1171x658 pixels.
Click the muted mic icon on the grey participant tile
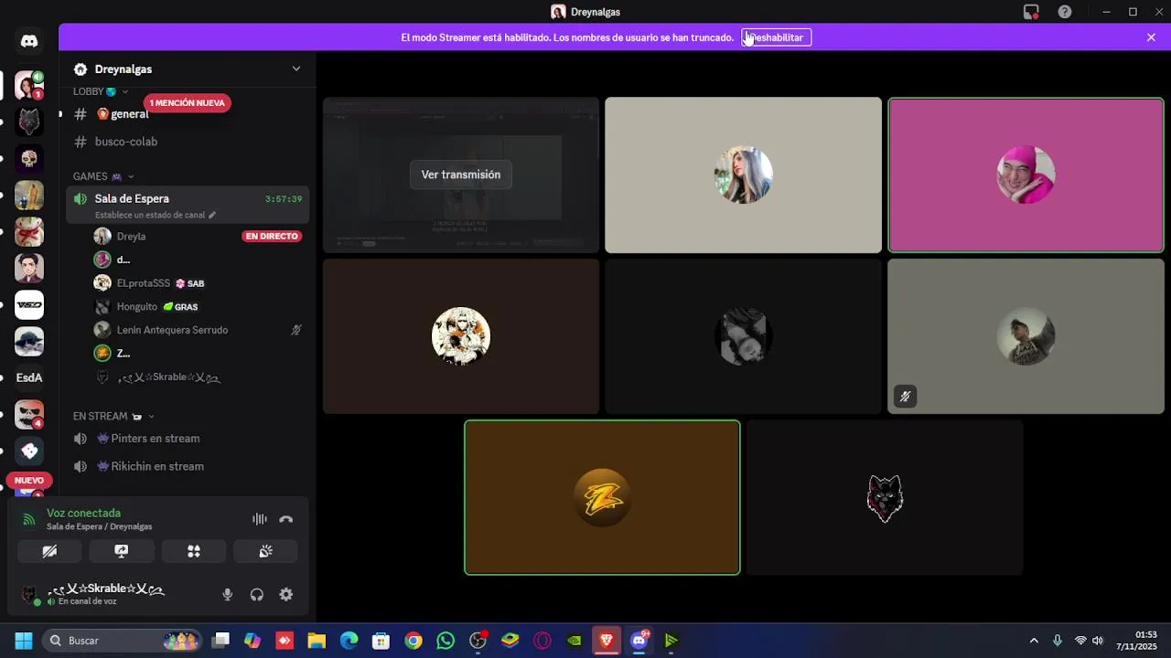pyautogui.click(x=905, y=396)
